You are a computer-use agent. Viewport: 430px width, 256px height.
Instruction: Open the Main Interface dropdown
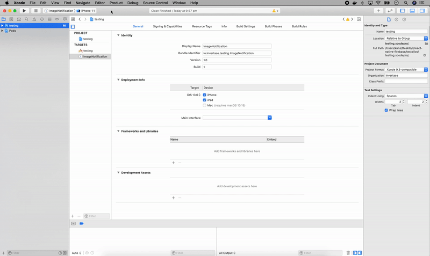(x=269, y=118)
